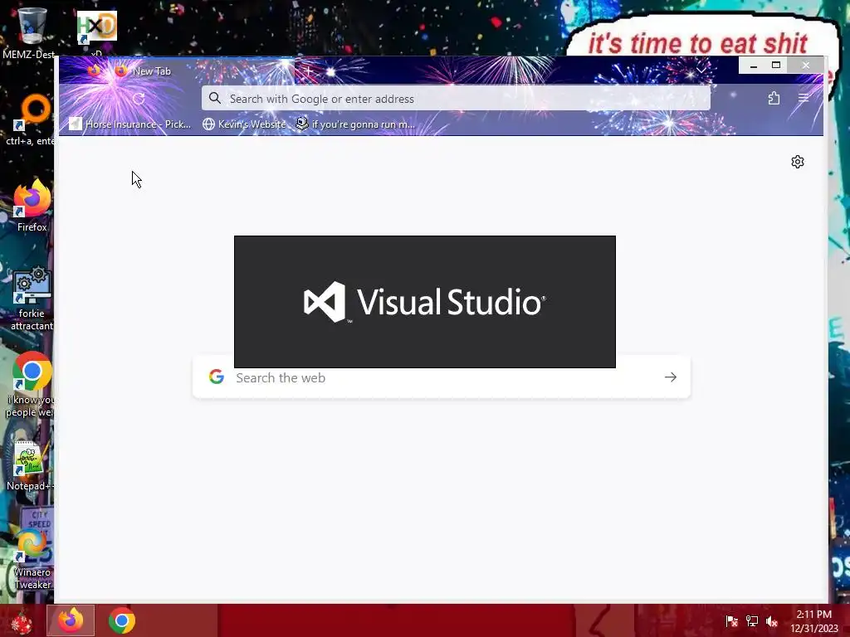Reload the page with the refresh icon

click(139, 99)
